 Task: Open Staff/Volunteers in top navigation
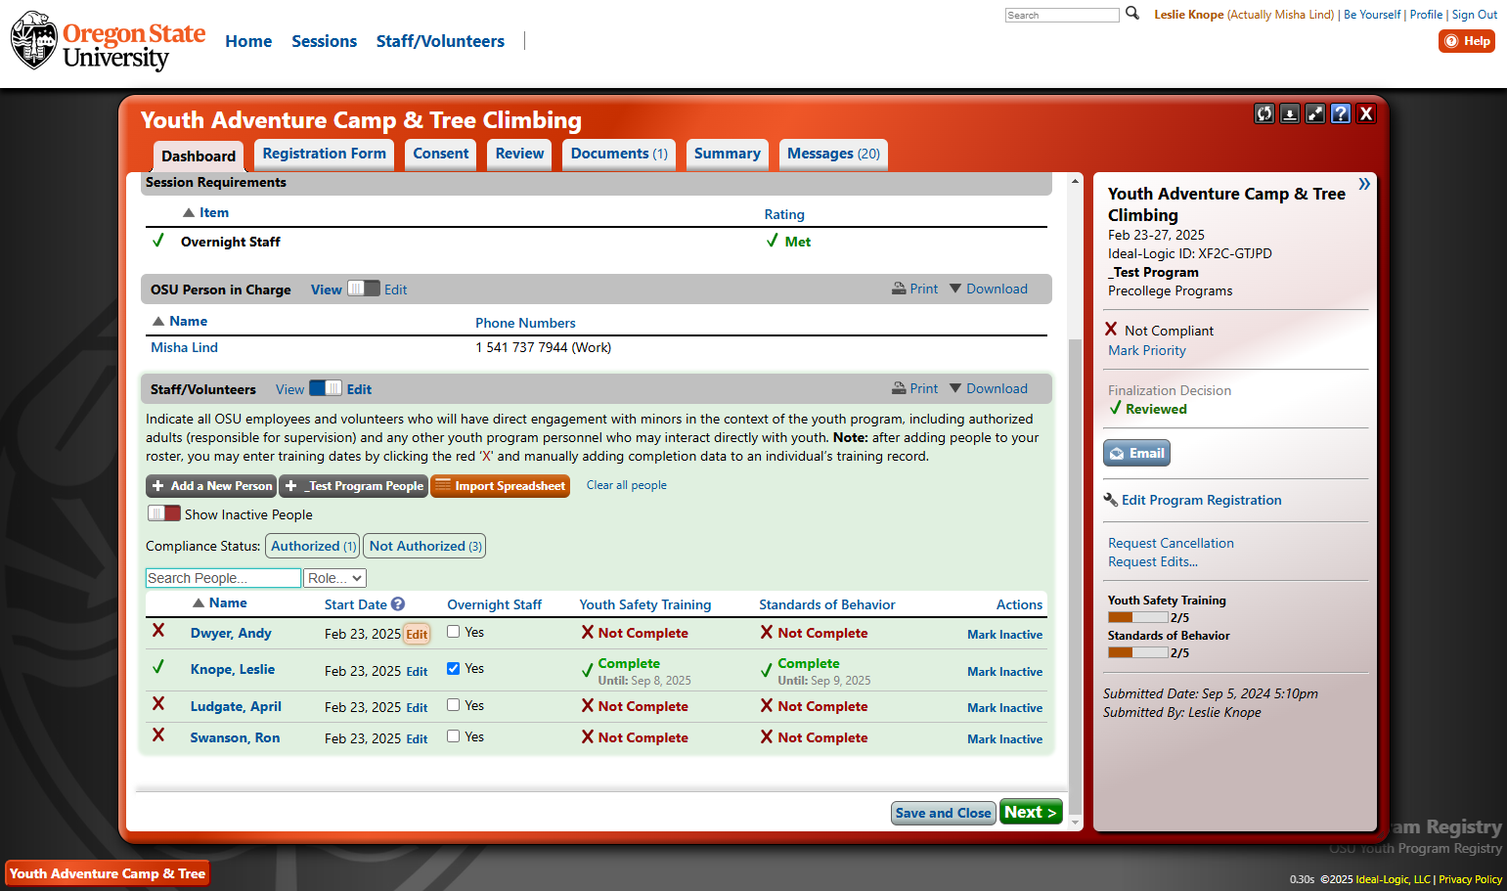point(440,41)
